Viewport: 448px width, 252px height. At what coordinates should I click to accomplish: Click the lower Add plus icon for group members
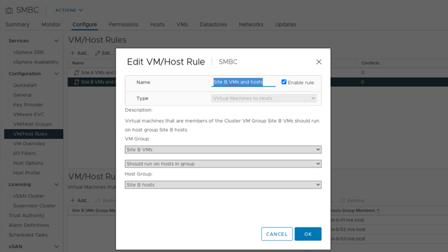[x=72, y=201]
